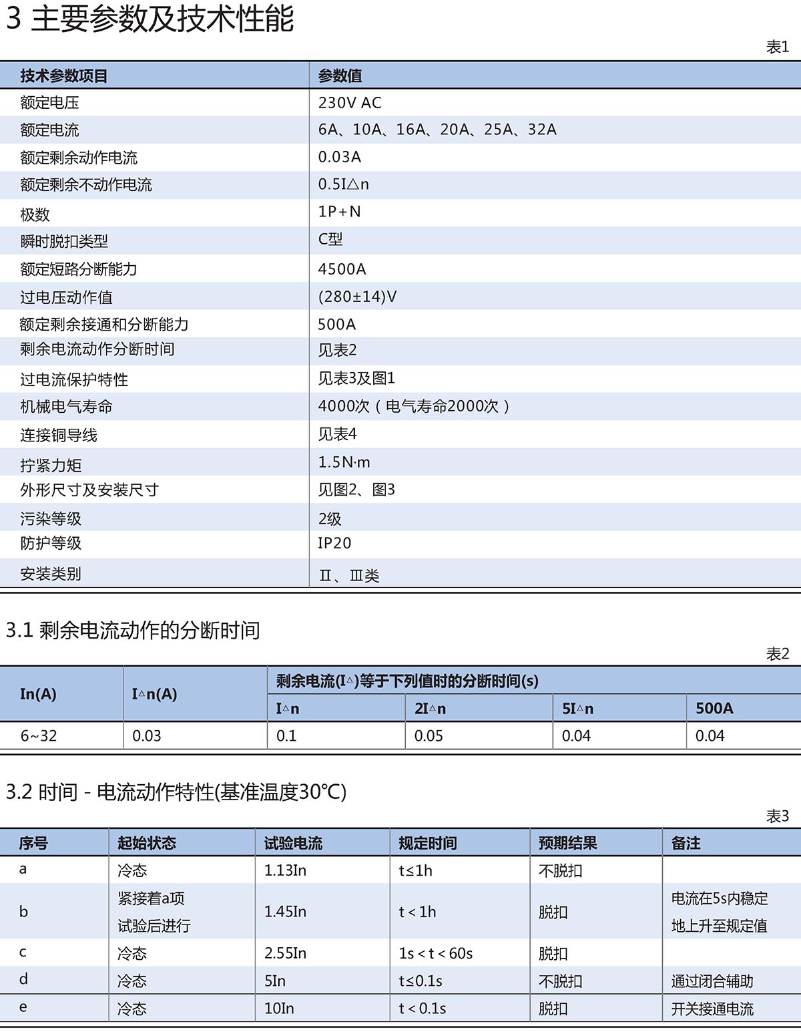The image size is (801, 1034).
Task: Select the "230V AC" rated voltage value
Action: 350,103
